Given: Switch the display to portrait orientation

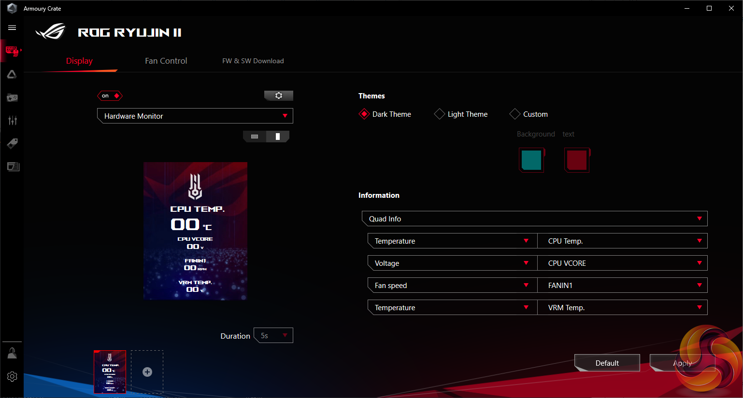Looking at the screenshot, I should [278, 137].
